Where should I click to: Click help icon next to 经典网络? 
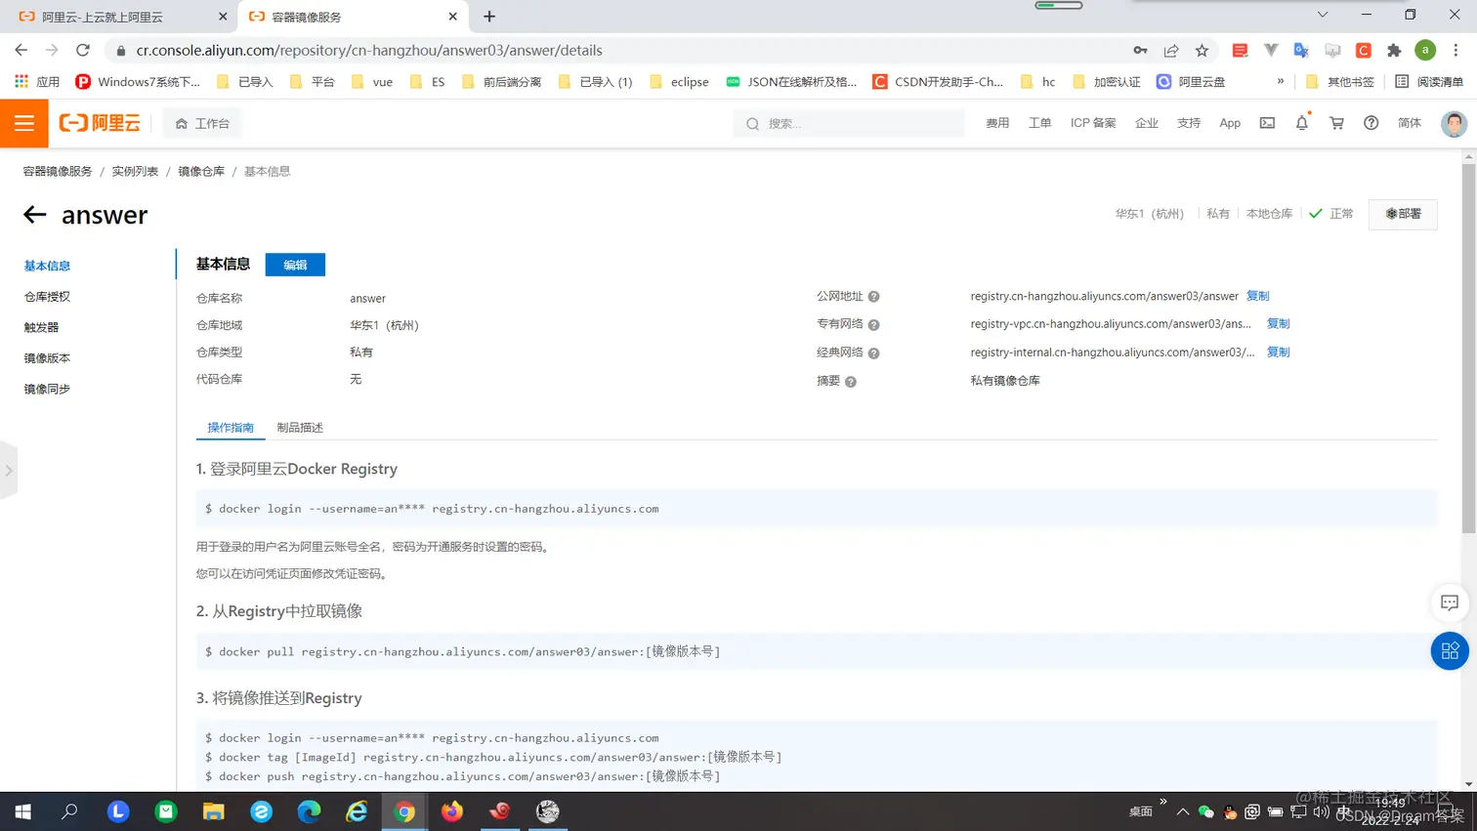coord(873,353)
